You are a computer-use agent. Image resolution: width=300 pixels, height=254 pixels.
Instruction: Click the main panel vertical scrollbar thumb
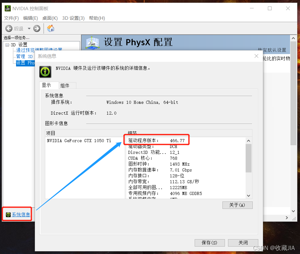293,93
